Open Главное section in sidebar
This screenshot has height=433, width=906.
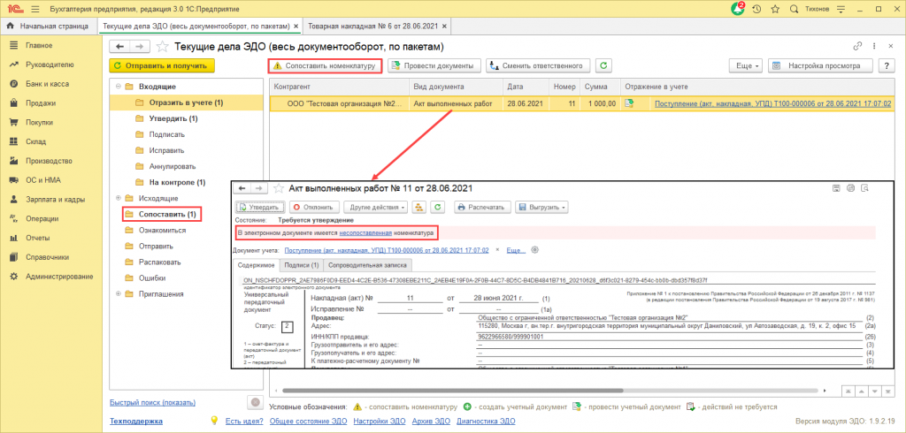click(39, 46)
